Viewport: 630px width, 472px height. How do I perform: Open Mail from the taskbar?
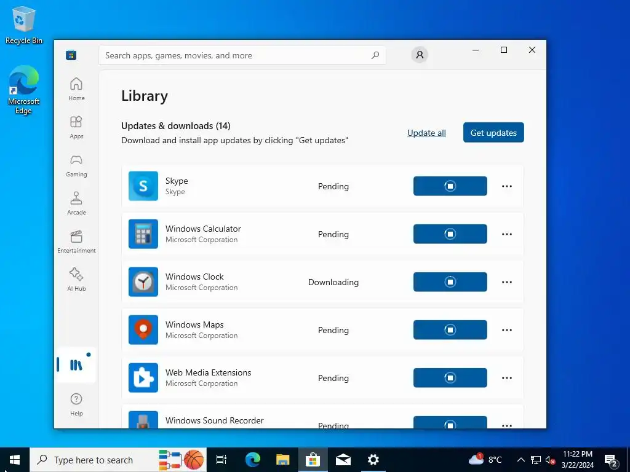click(343, 460)
